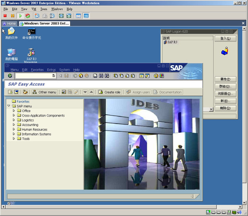The height and width of the screenshot is (216, 248).
Task: Switch to the VMware Home tab
Action: [10, 24]
